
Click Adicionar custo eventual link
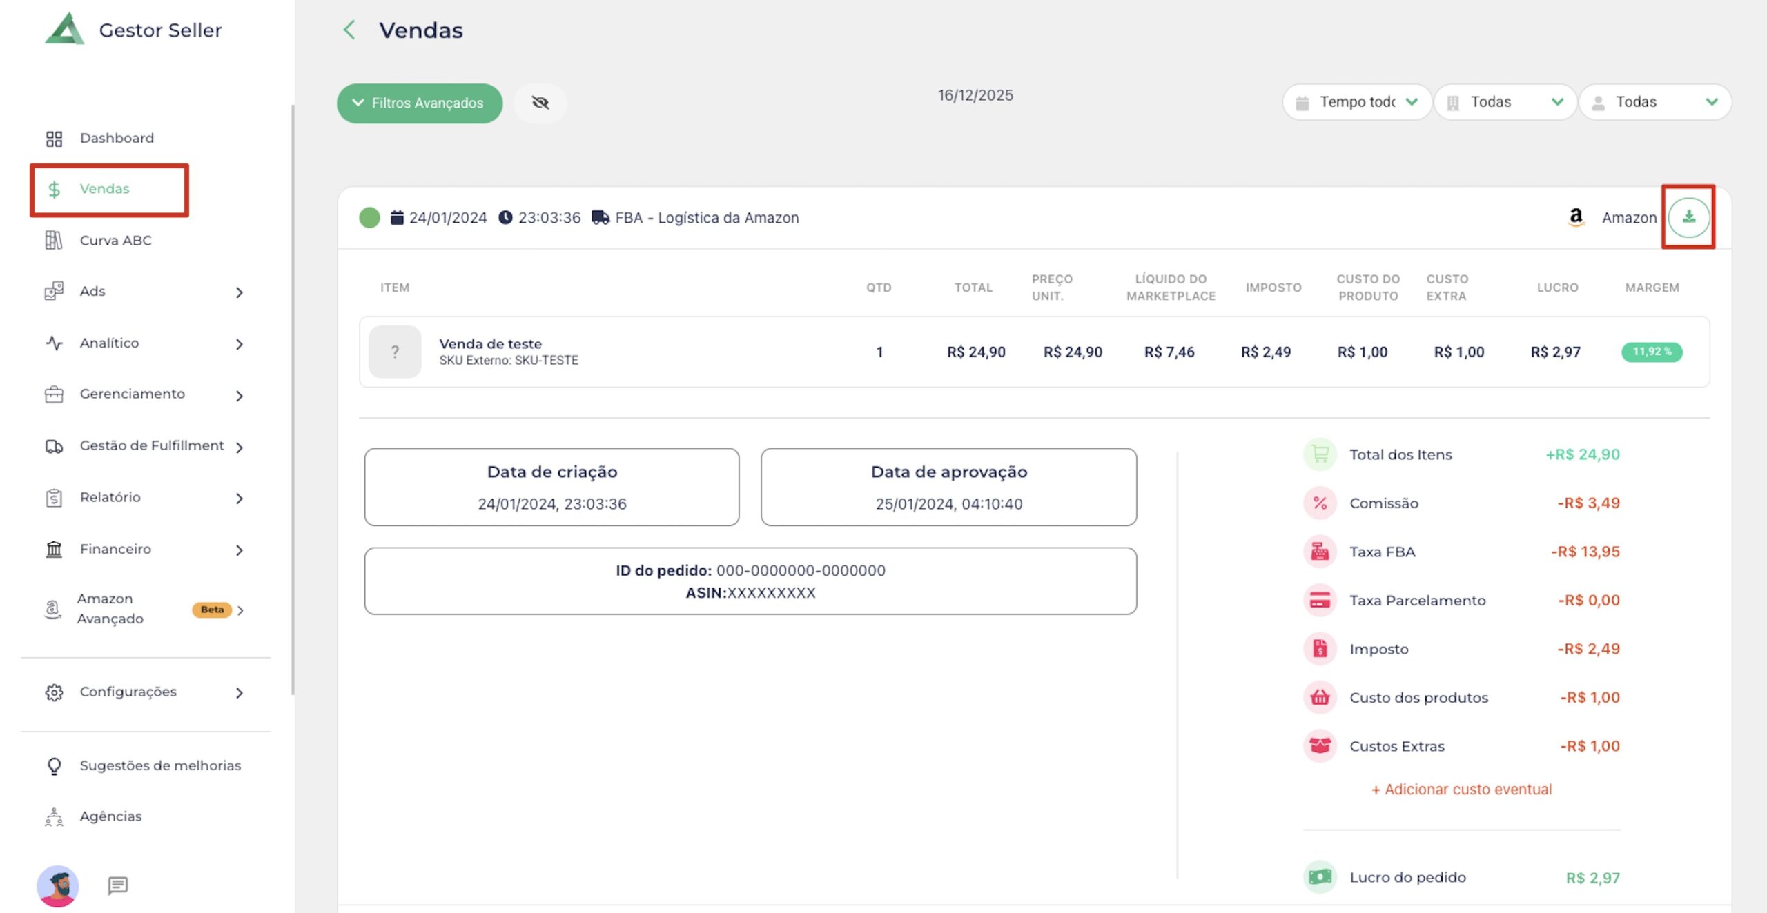click(x=1461, y=790)
